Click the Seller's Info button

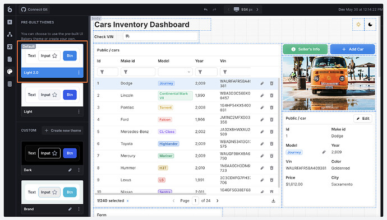(x=305, y=49)
